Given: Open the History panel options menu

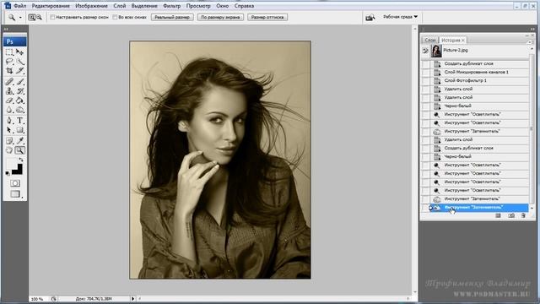Looking at the screenshot, I should pos(530,41).
